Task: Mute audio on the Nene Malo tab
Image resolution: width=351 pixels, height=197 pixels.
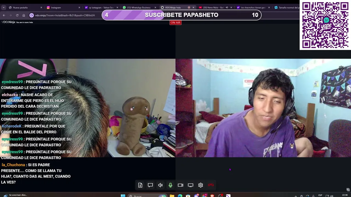Action: pyautogui.click(x=227, y=8)
